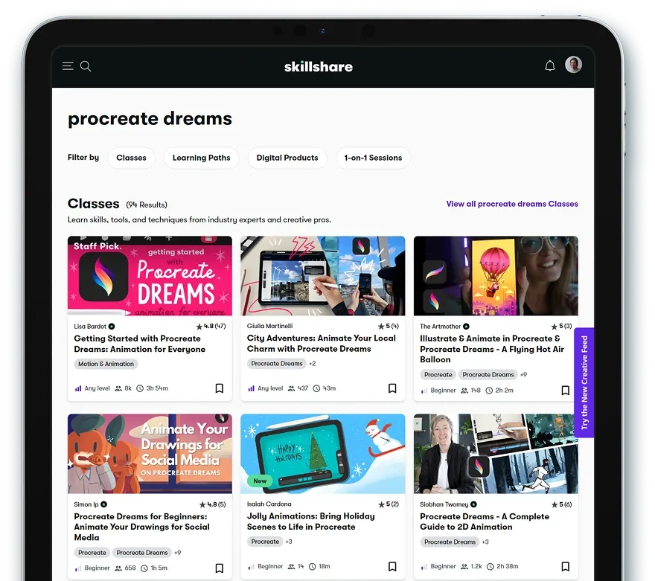
Task: Select the Digital Products filter
Action: (x=287, y=158)
